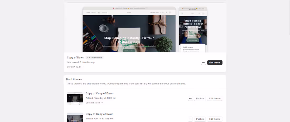Publish the draft theme added Apr 13

pos(200,119)
